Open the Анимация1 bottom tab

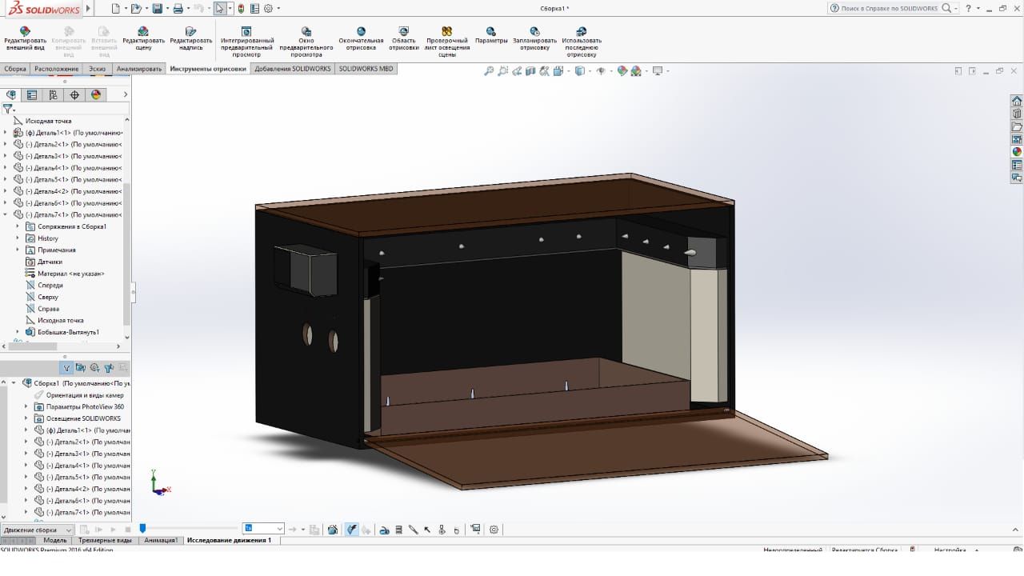pos(161,541)
